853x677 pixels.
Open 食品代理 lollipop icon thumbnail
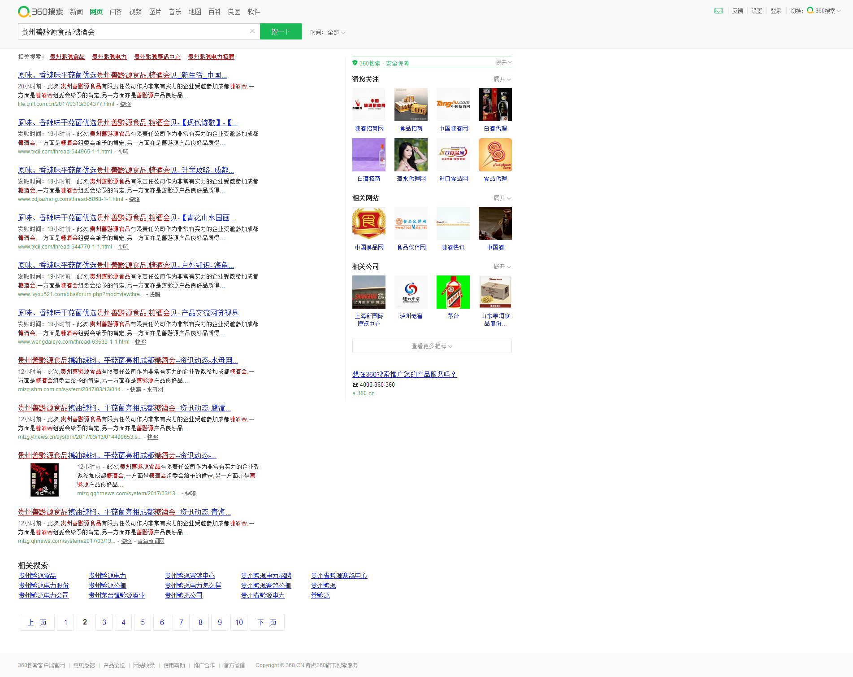coord(495,155)
